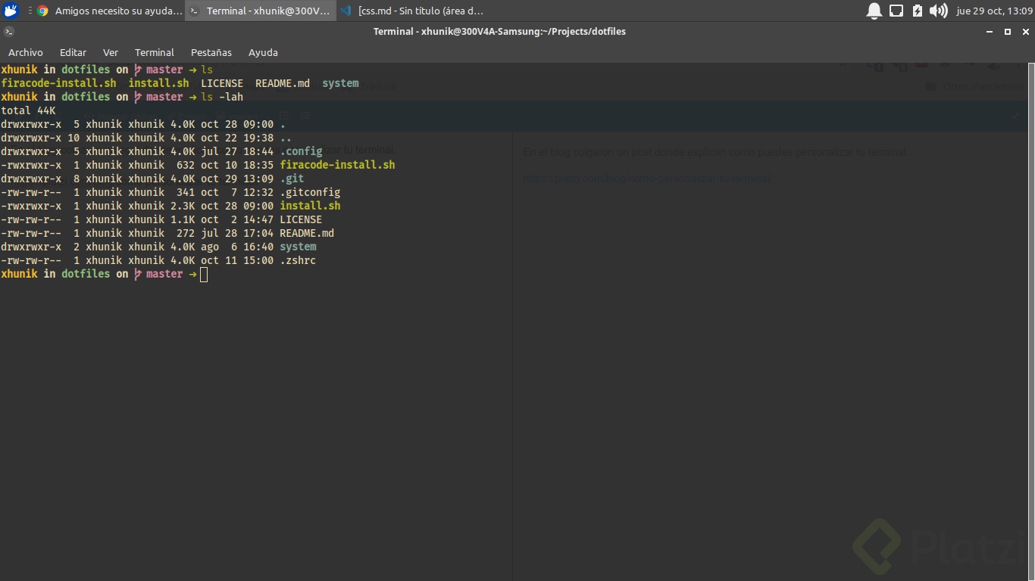Viewport: 1035px width, 581px height.
Task: Click the size value '341'
Action: [186, 192]
